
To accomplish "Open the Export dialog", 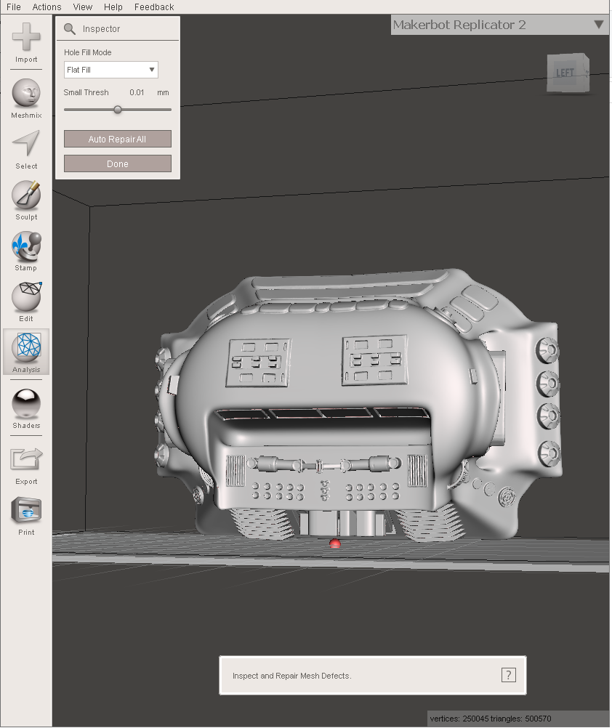I will click(x=26, y=466).
